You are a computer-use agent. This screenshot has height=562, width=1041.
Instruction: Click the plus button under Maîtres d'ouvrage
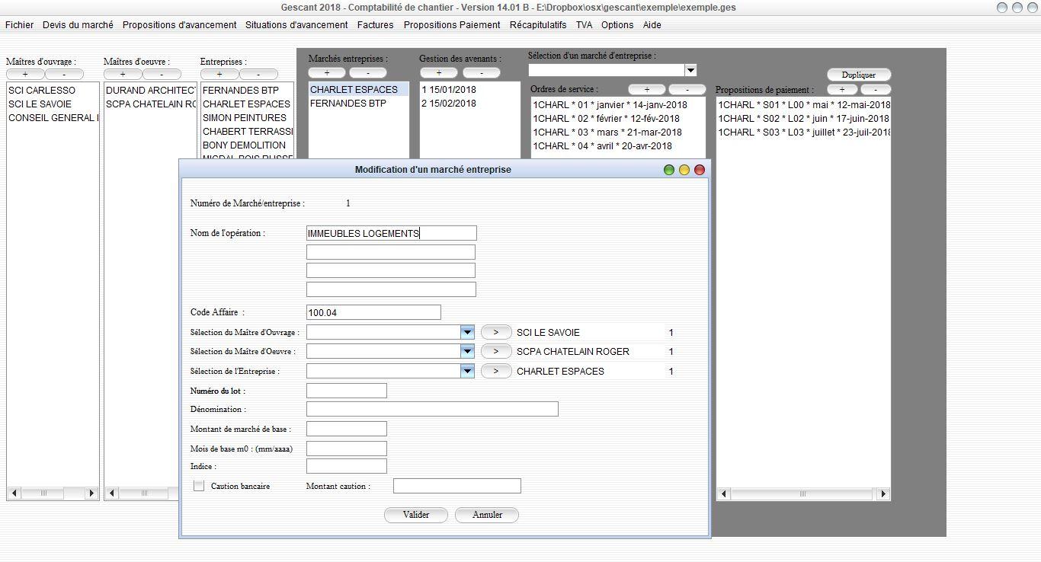pyautogui.click(x=25, y=75)
